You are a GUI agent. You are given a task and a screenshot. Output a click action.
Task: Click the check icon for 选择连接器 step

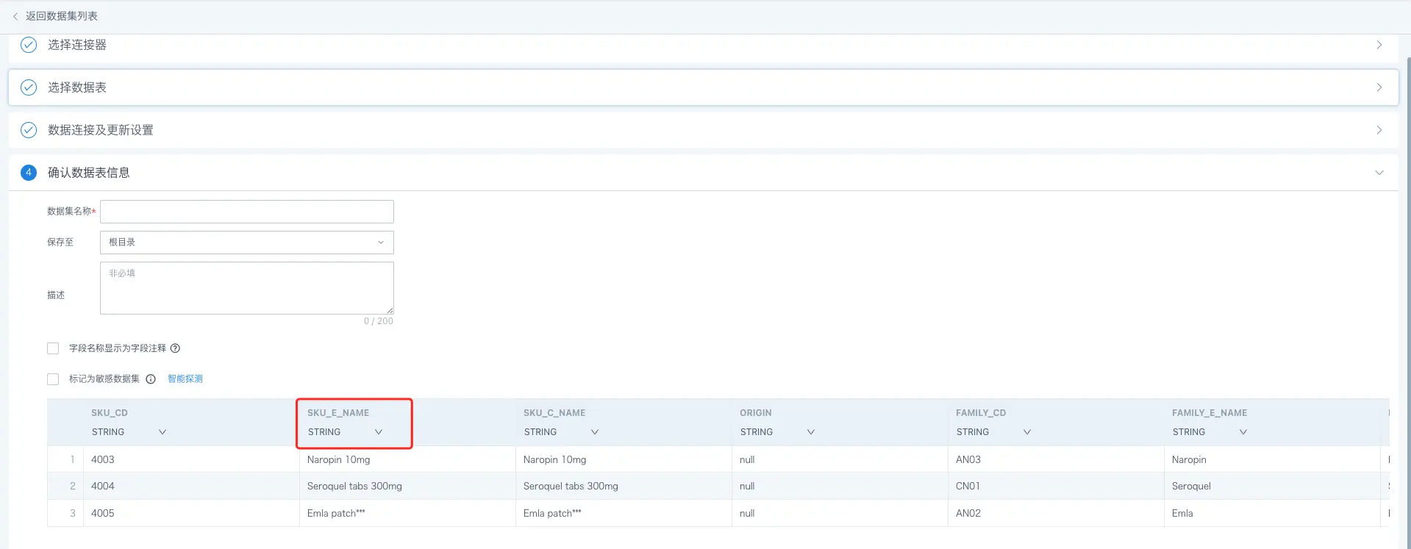(29, 45)
